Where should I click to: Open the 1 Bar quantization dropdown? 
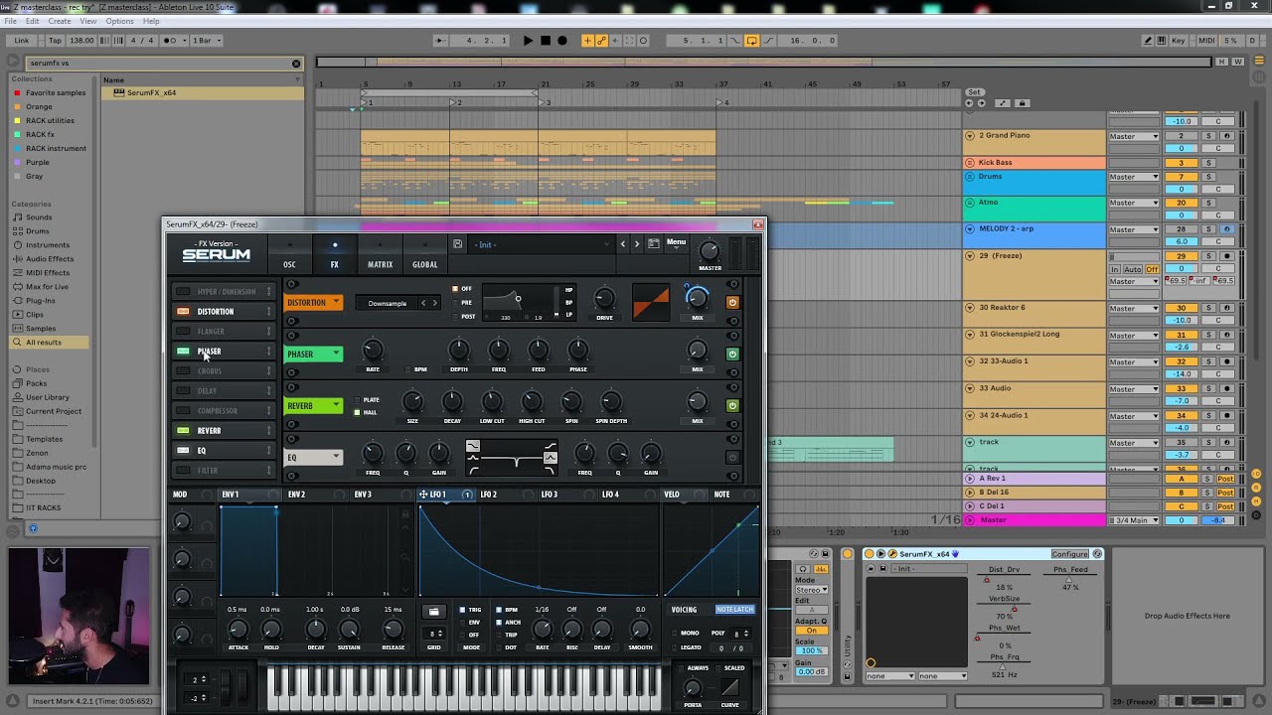207,41
